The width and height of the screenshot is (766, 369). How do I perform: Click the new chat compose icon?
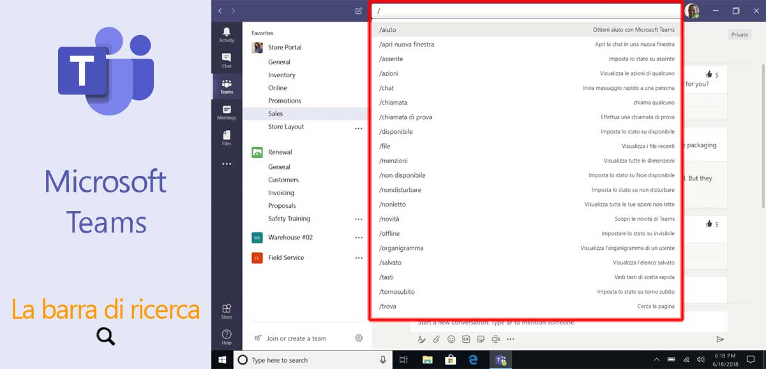(x=359, y=11)
